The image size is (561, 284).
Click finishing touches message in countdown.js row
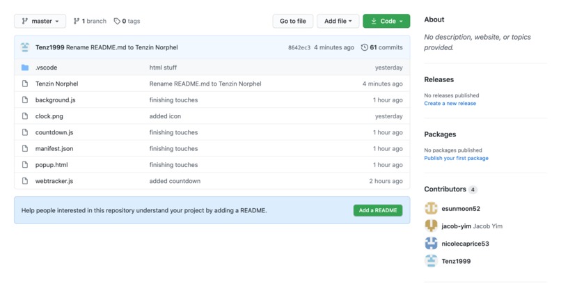pos(173,132)
